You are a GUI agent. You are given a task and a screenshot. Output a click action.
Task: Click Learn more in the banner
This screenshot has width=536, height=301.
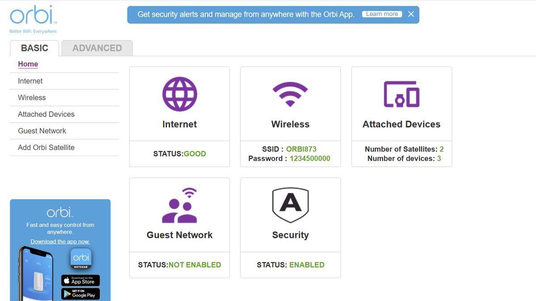click(382, 14)
